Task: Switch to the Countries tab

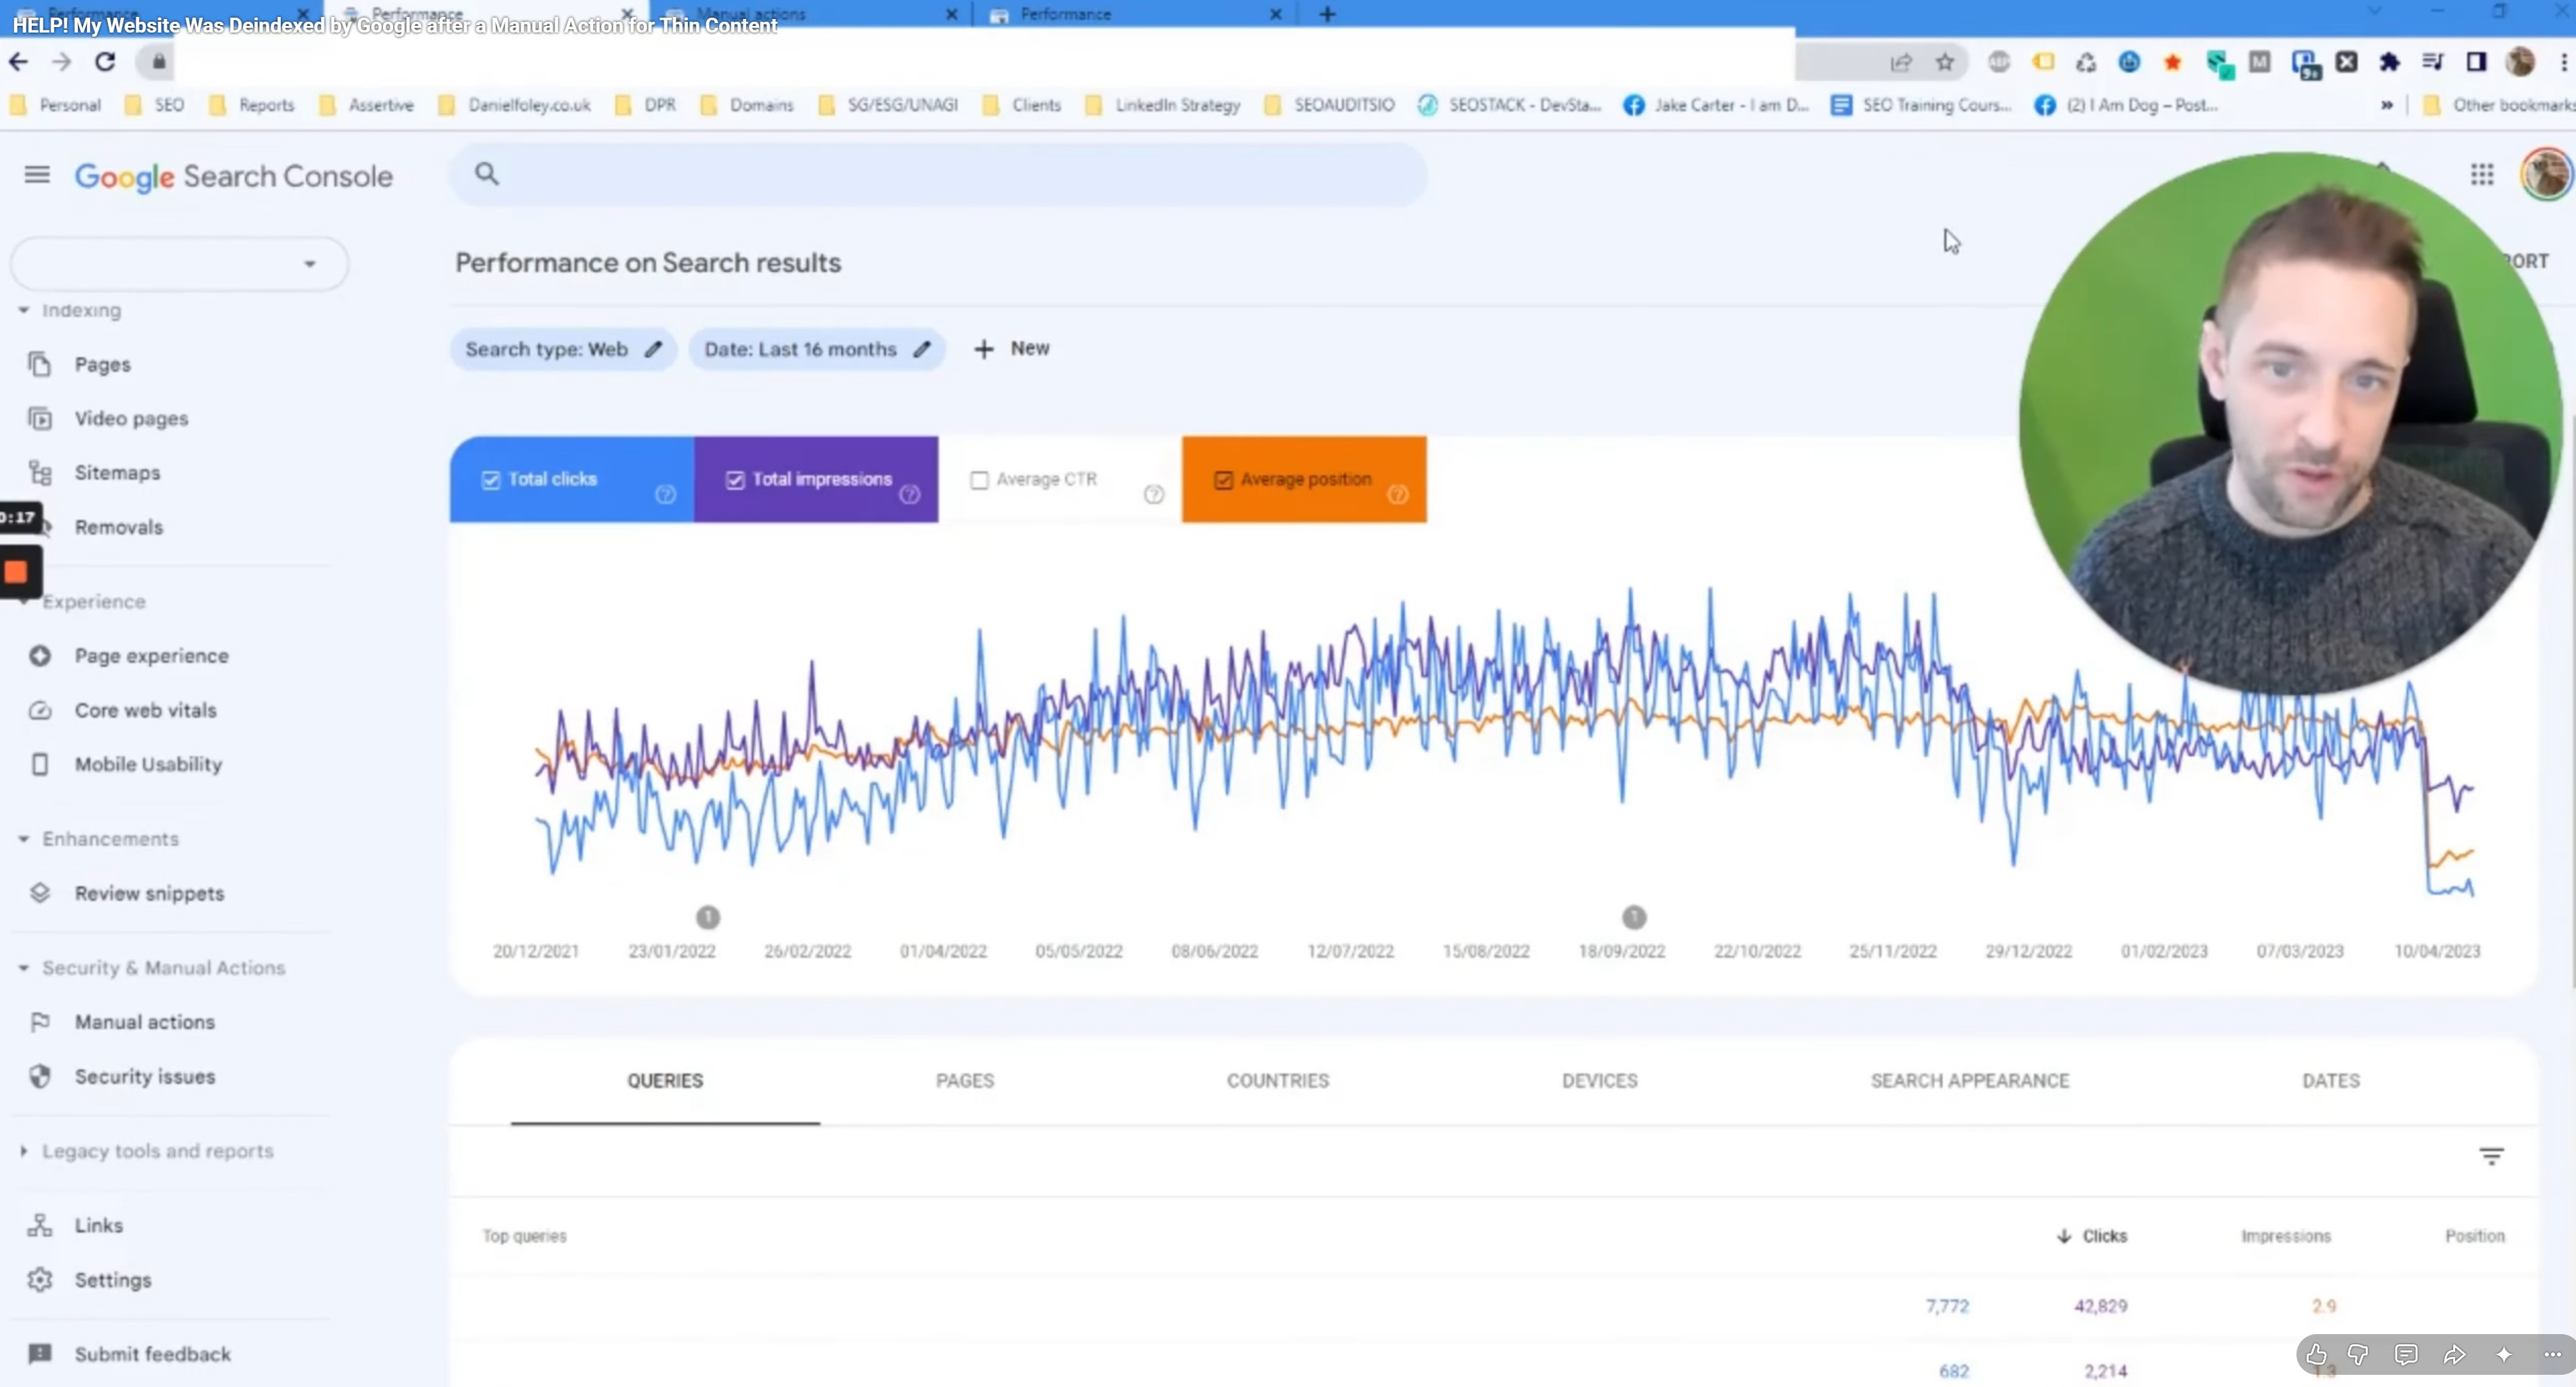Action: [x=1278, y=1081]
